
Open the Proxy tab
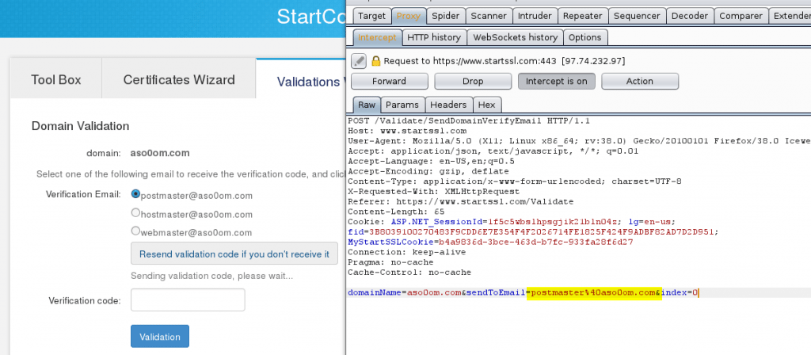(409, 16)
